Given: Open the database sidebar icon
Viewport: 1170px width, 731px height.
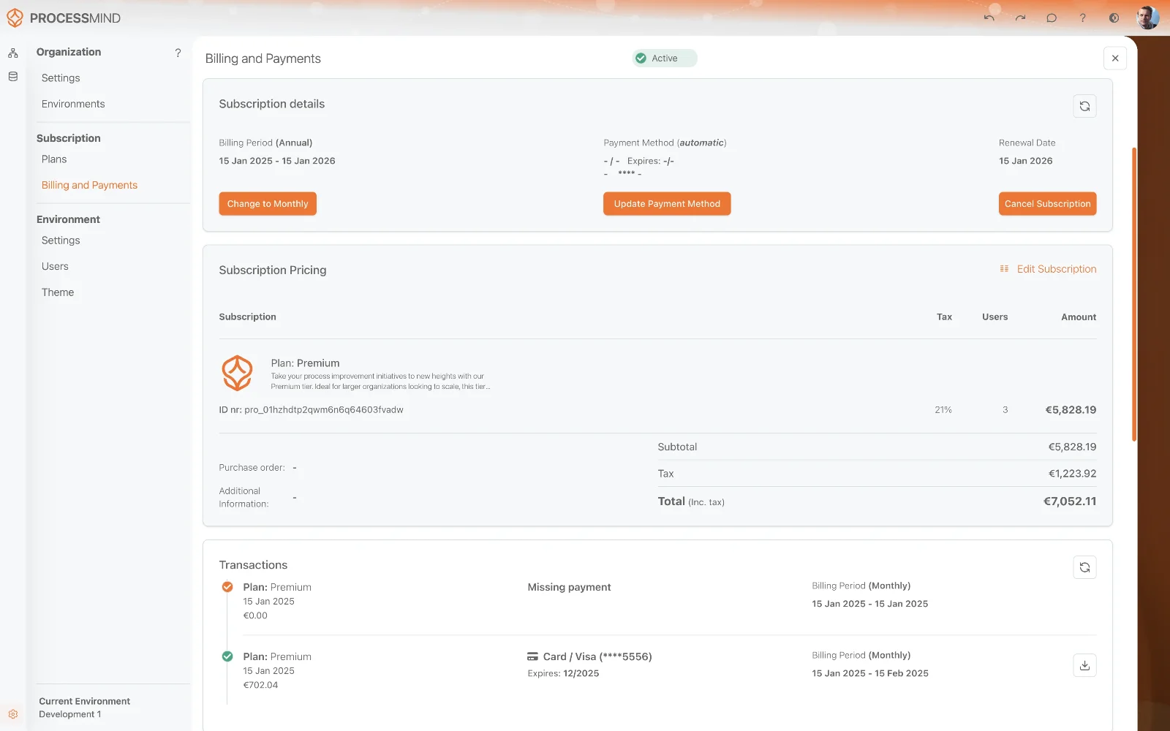Looking at the screenshot, I should [x=13, y=76].
